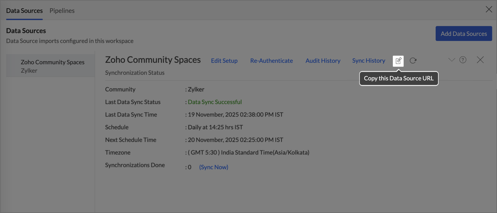View the Audit History link

pos(323,61)
